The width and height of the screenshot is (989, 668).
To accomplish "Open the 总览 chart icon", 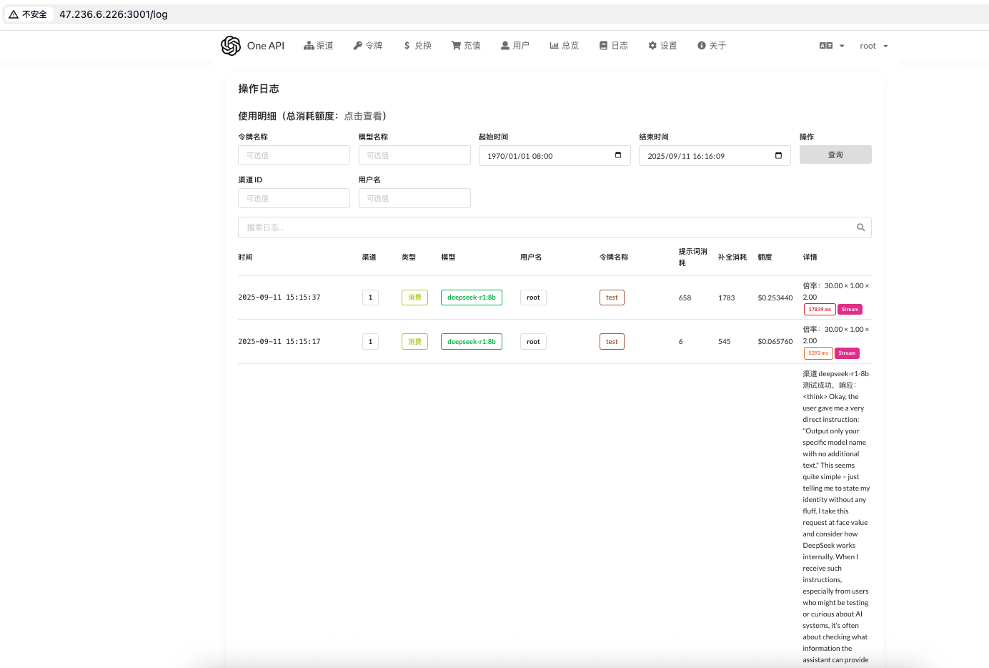I will [x=553, y=45].
